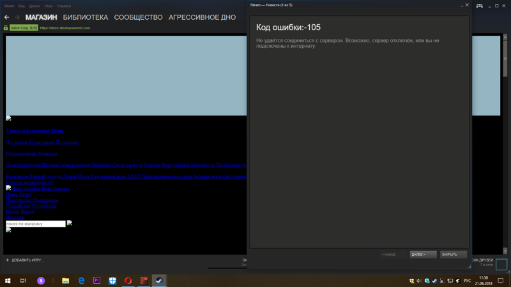Open the Скоро выйдут link
511x287 pixels.
point(127,165)
